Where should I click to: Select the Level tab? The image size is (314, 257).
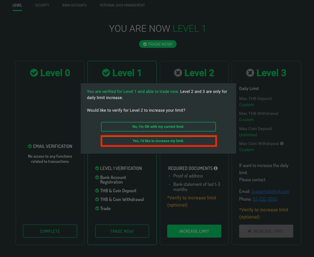click(x=17, y=5)
